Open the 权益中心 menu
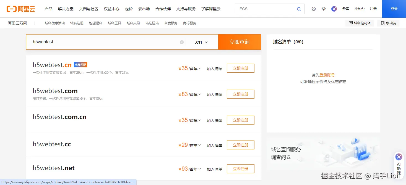The width and height of the screenshot is (406, 185). coord(111,9)
